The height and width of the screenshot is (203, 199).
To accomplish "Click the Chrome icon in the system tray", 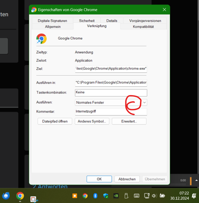I will [x=85, y=196].
